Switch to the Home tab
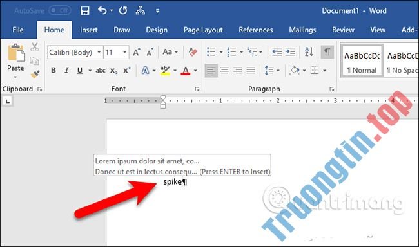 (x=54, y=30)
